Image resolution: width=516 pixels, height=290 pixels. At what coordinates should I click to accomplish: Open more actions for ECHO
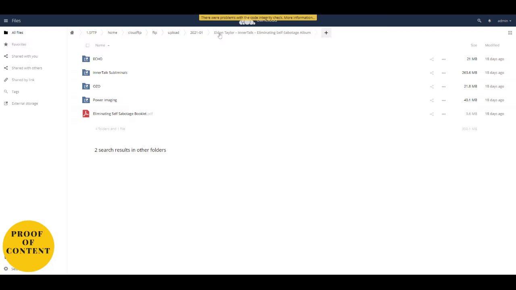pyautogui.click(x=443, y=59)
